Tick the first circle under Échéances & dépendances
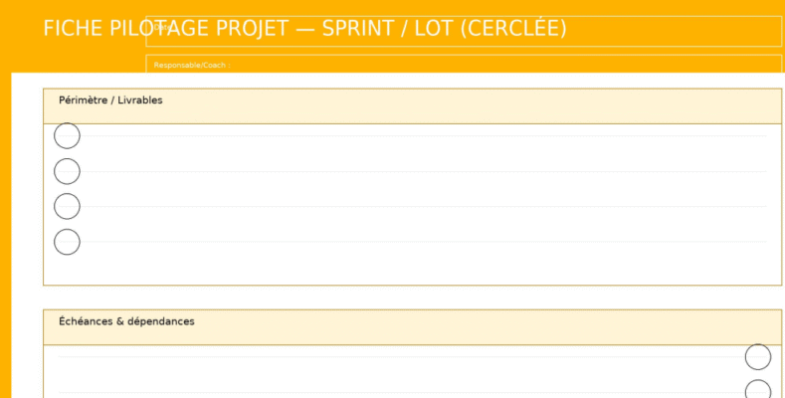 tap(758, 357)
